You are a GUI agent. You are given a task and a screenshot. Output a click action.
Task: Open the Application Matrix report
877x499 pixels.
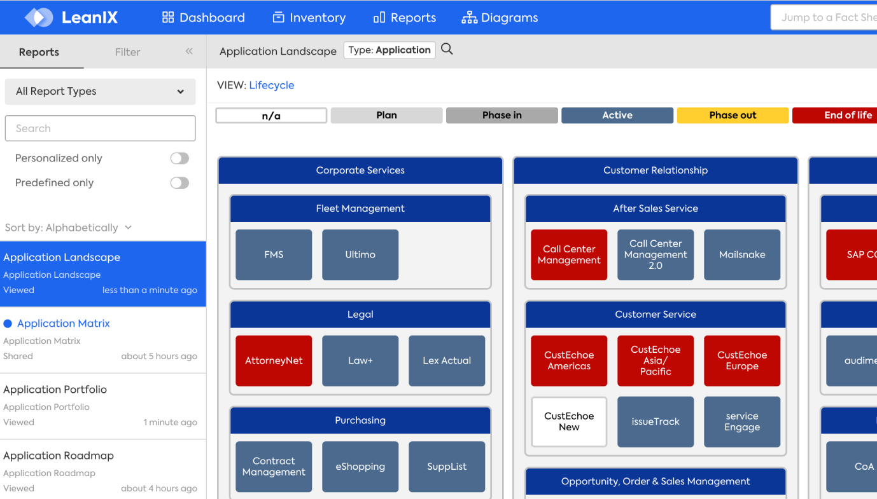click(x=103, y=339)
